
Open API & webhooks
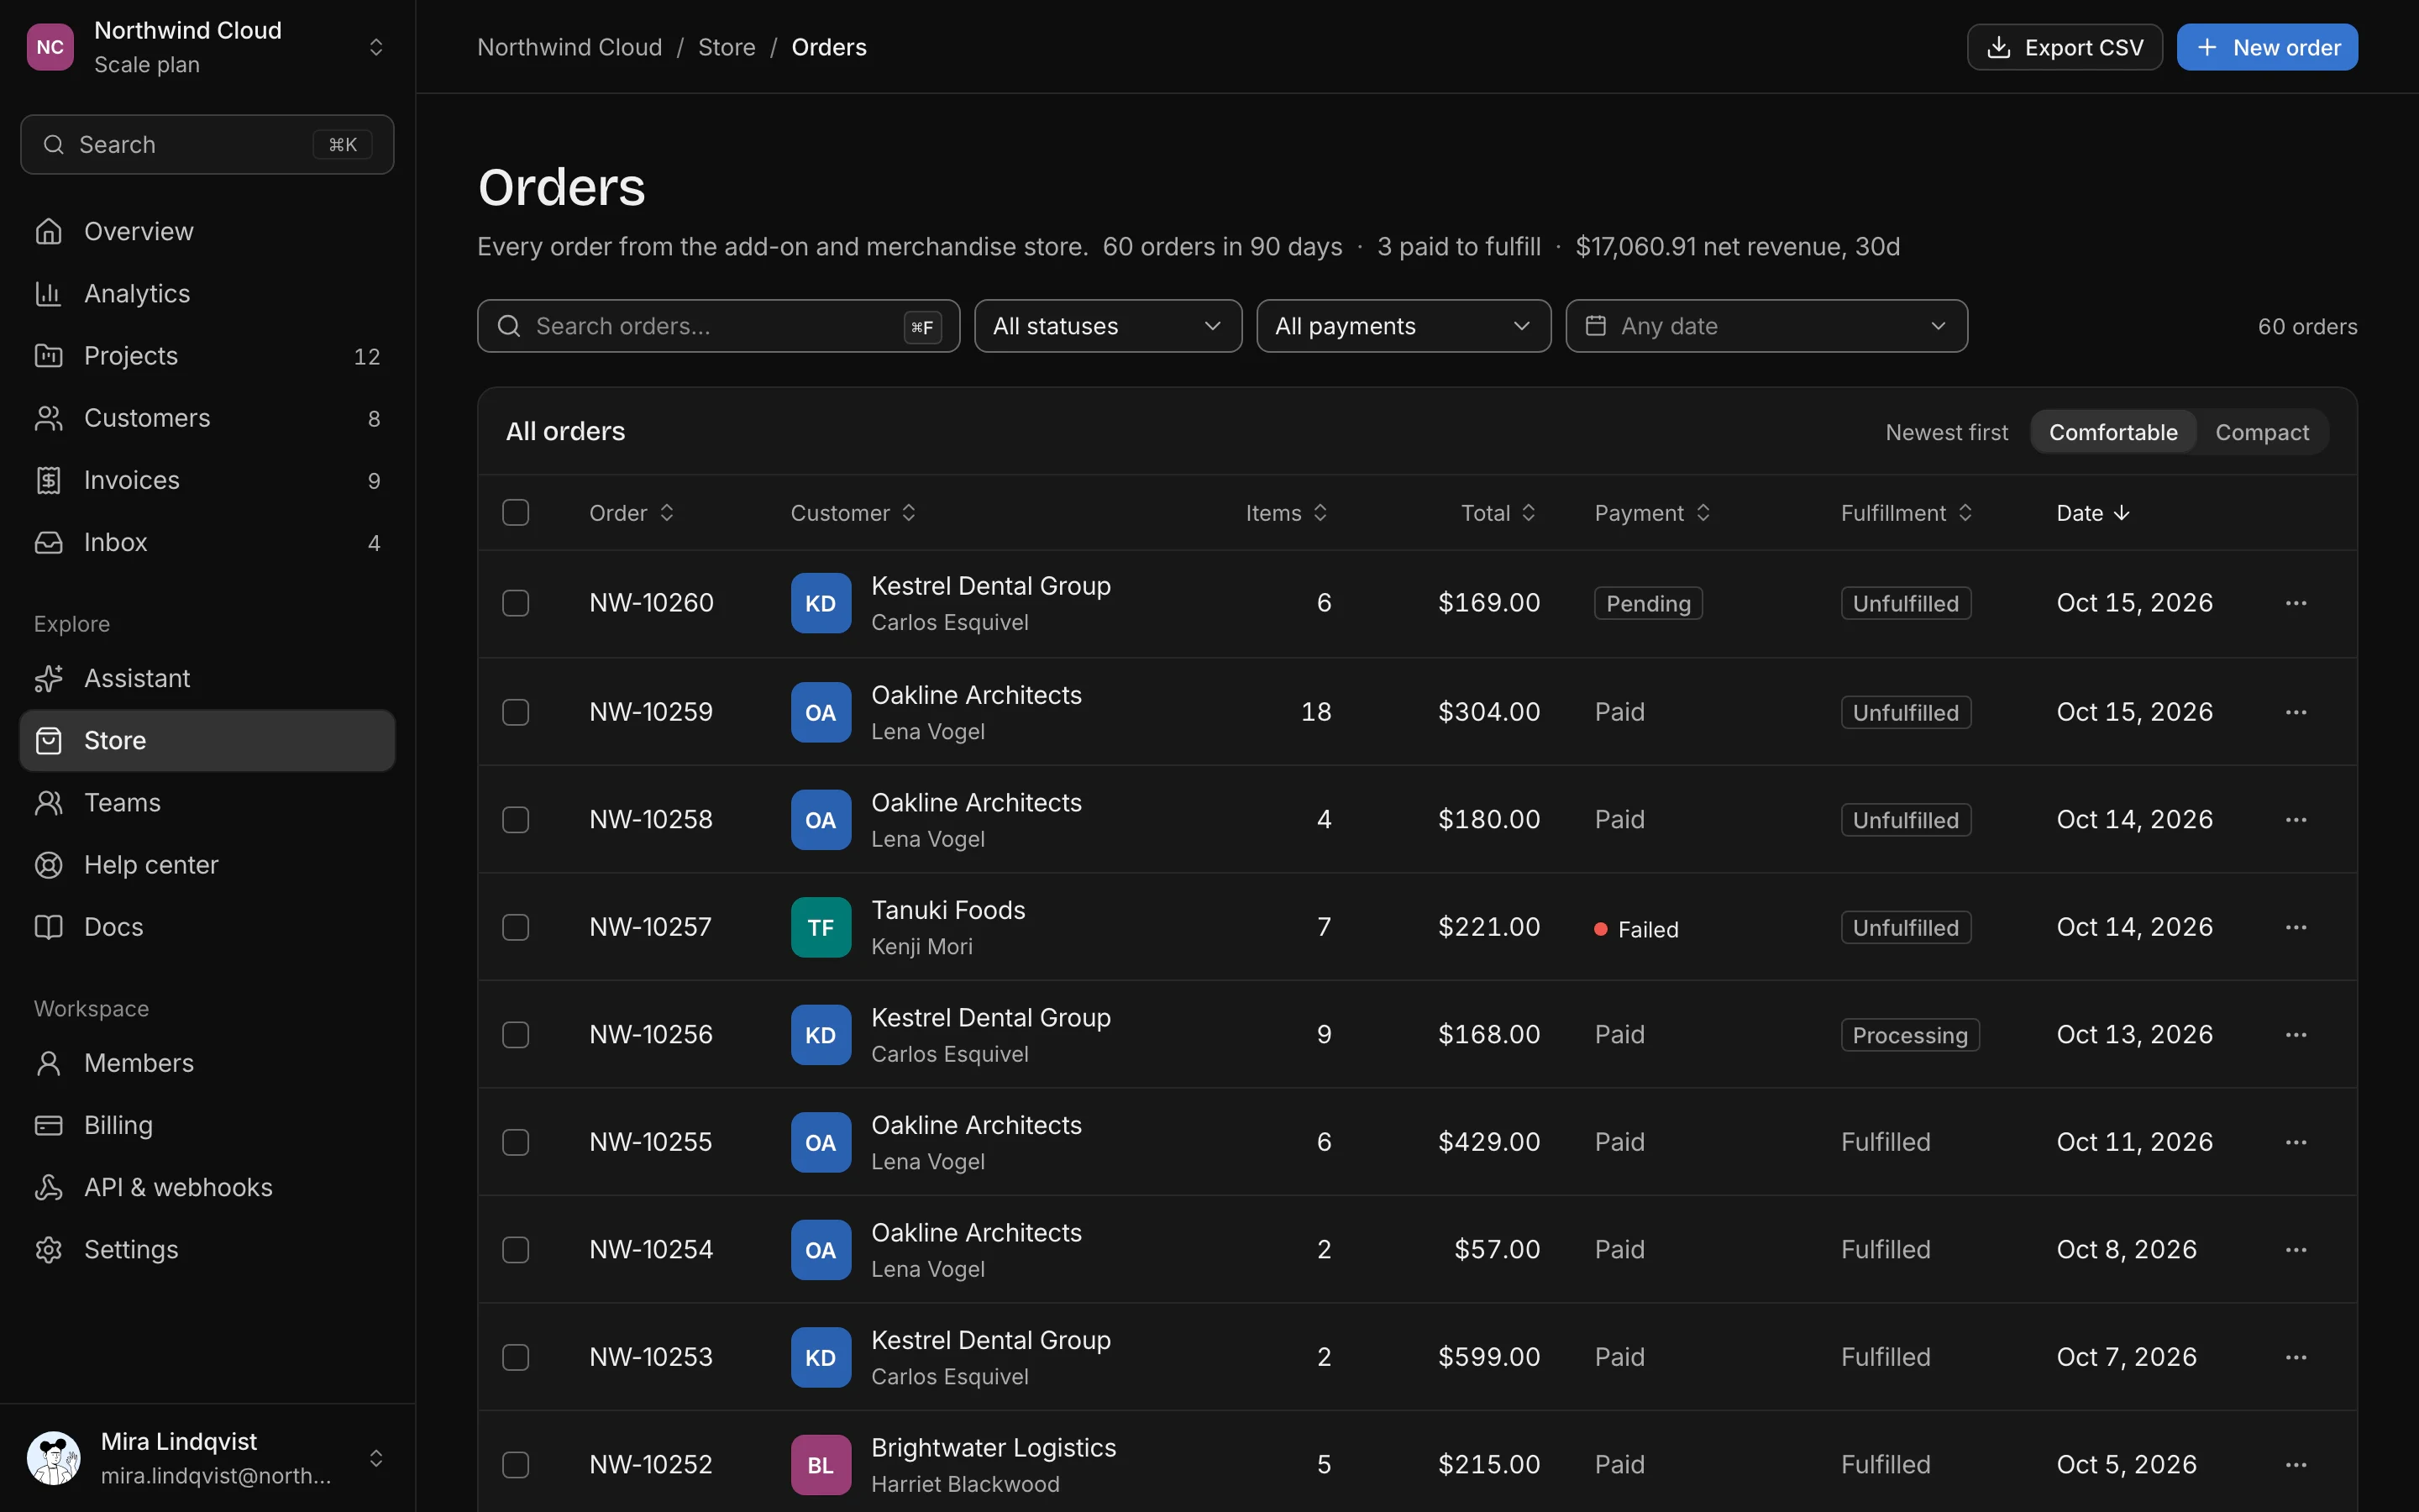pyautogui.click(x=207, y=1186)
